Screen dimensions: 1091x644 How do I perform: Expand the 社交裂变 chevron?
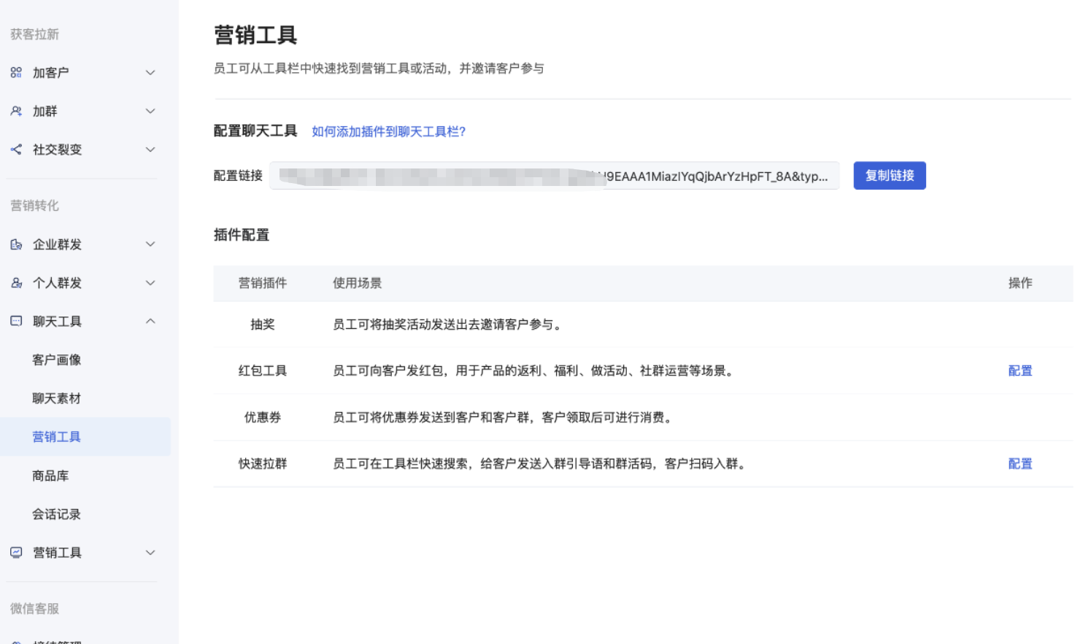pos(150,150)
